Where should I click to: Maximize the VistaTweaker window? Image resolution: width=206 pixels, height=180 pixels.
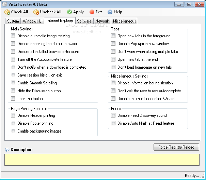(x=189, y=4)
